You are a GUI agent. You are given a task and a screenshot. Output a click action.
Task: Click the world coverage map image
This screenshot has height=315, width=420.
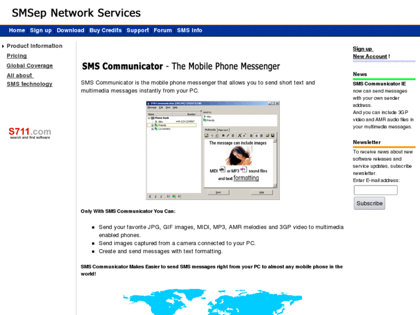click(x=213, y=302)
